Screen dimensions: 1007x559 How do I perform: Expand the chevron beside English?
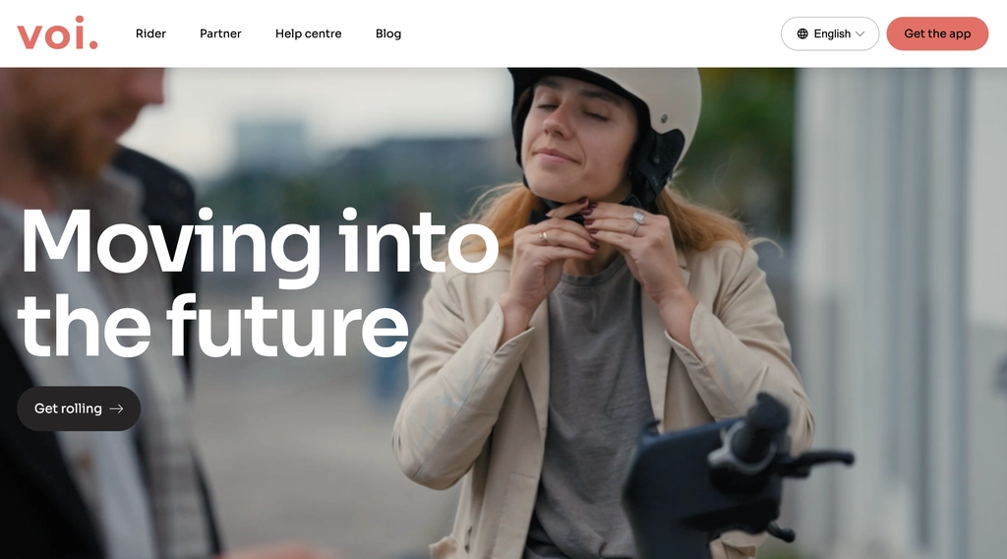[859, 34]
